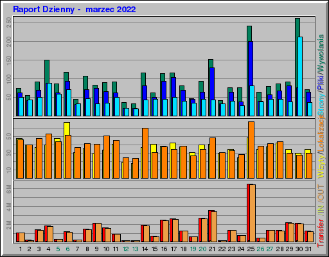Select the "Pliki" legend label
The width and height of the screenshot is (329, 257).
pos(321,83)
